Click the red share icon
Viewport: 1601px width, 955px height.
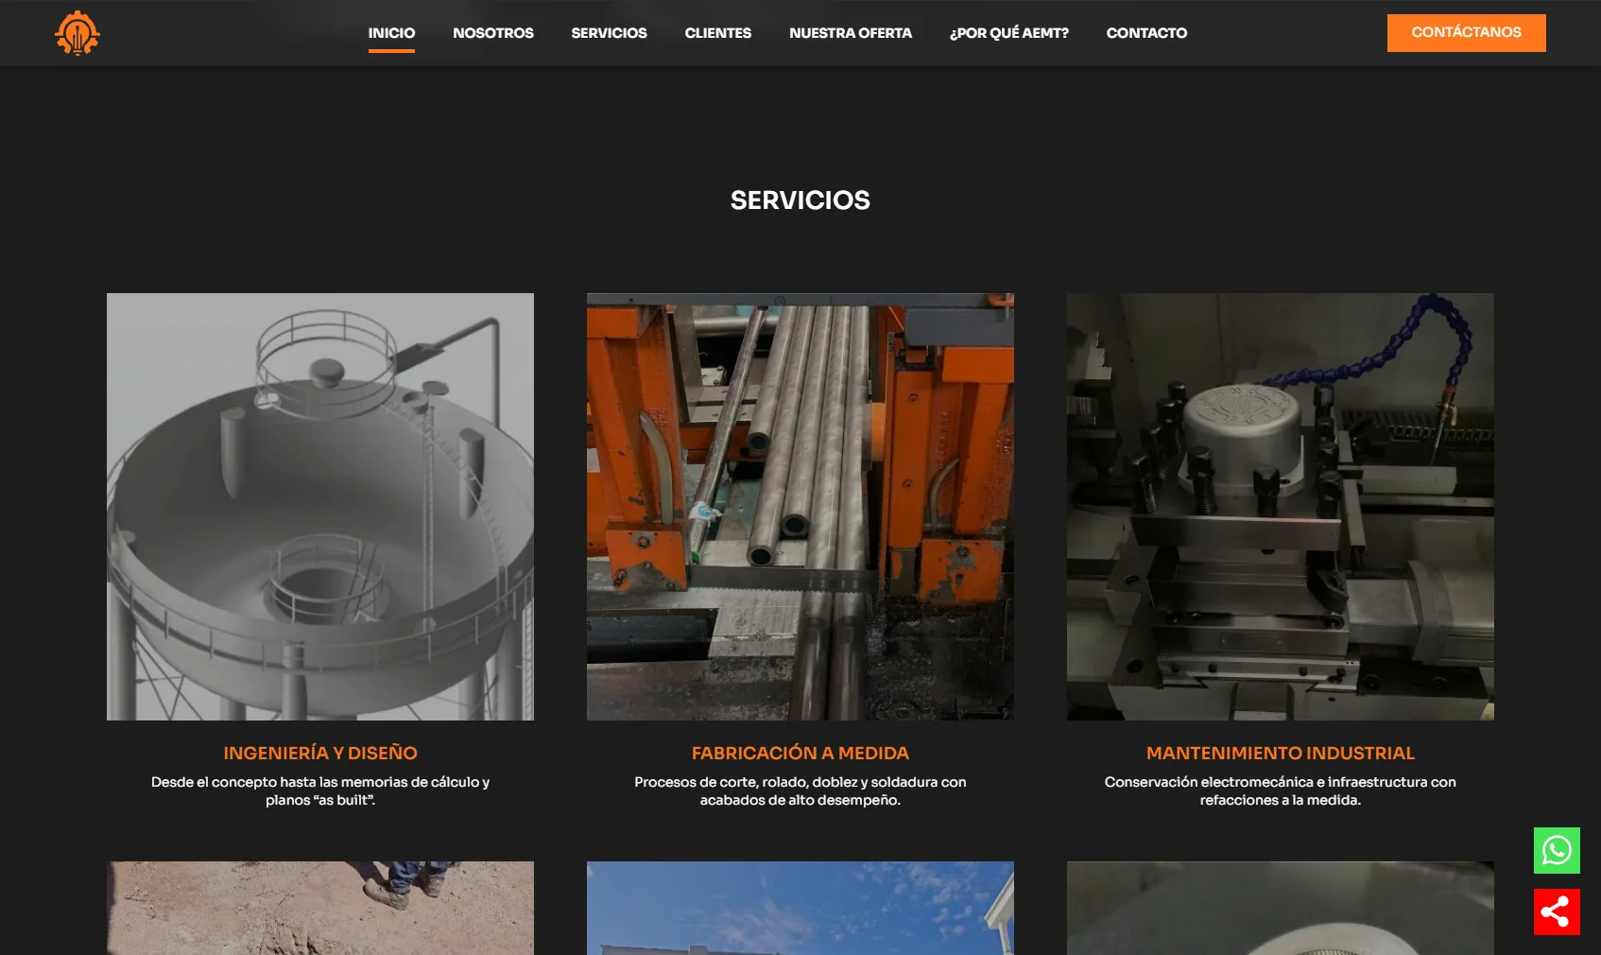click(x=1557, y=912)
